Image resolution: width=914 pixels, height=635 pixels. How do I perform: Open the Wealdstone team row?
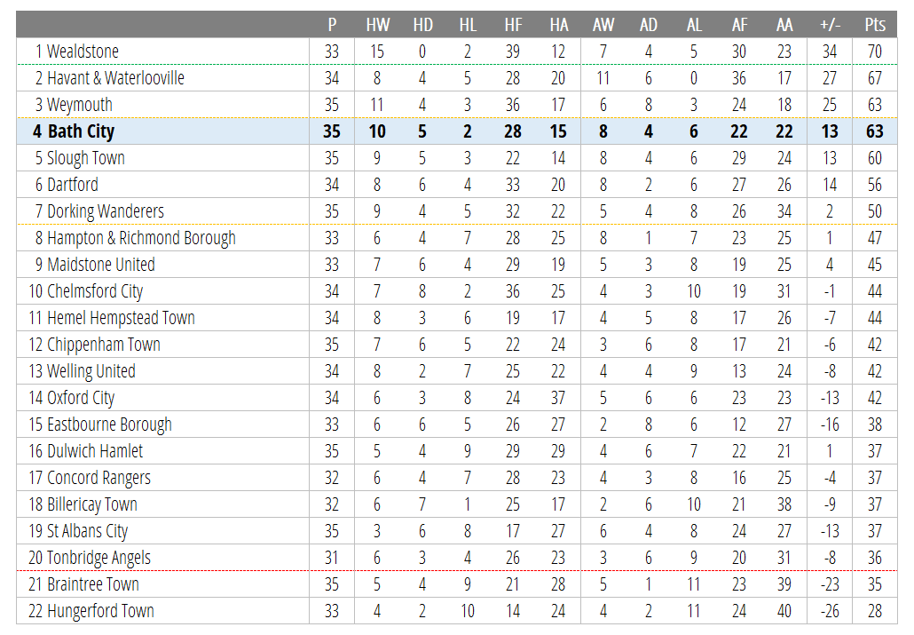point(456,52)
